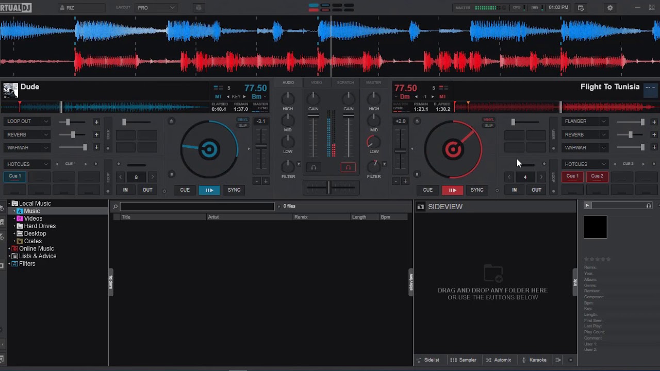Expand Online Music tree node
Screen dimensions: 660x371
tap(9, 248)
